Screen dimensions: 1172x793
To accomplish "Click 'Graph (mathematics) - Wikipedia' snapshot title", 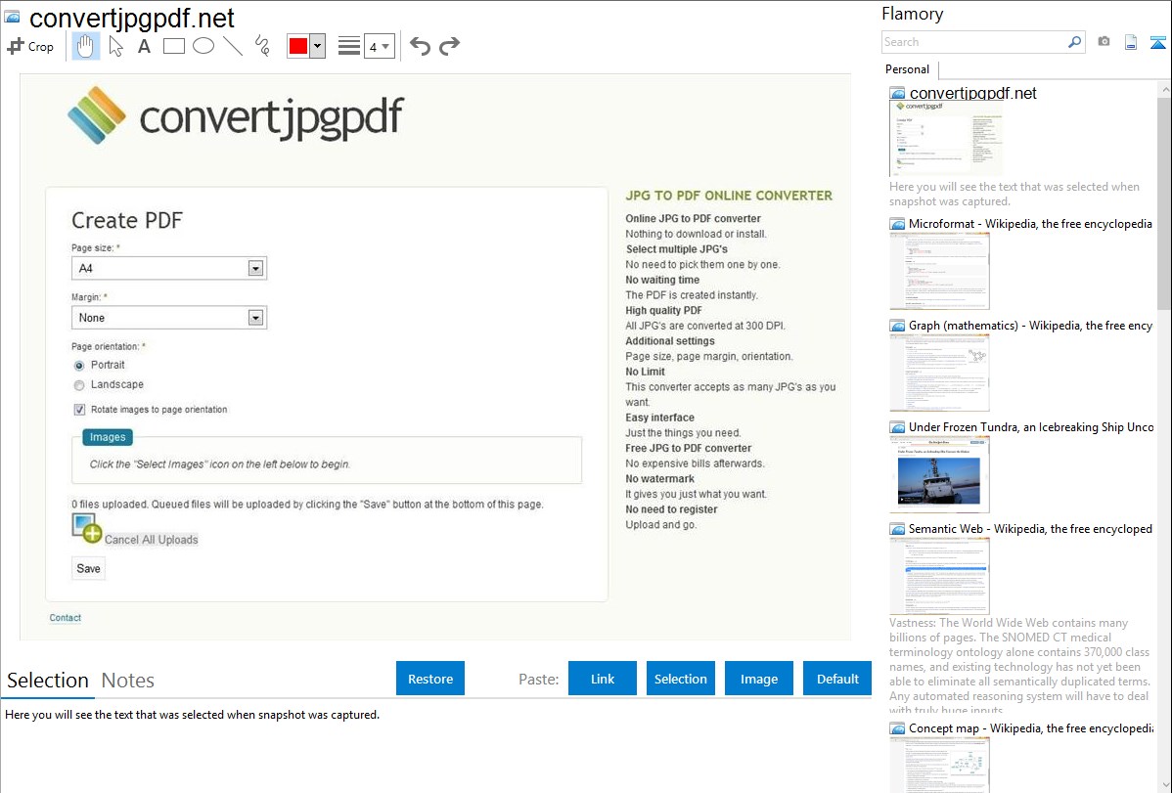I will tap(1030, 326).
